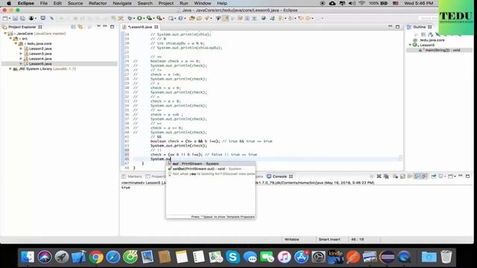The height and width of the screenshot is (268, 477).
Task: Open Finder from the dock
Action: pyautogui.click(x=28, y=257)
